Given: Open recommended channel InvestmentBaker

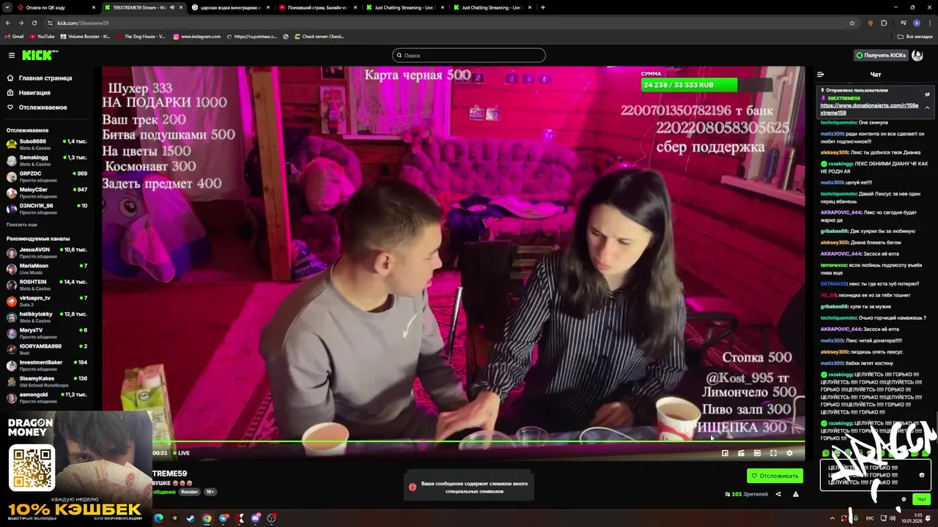Looking at the screenshot, I should (47, 365).
